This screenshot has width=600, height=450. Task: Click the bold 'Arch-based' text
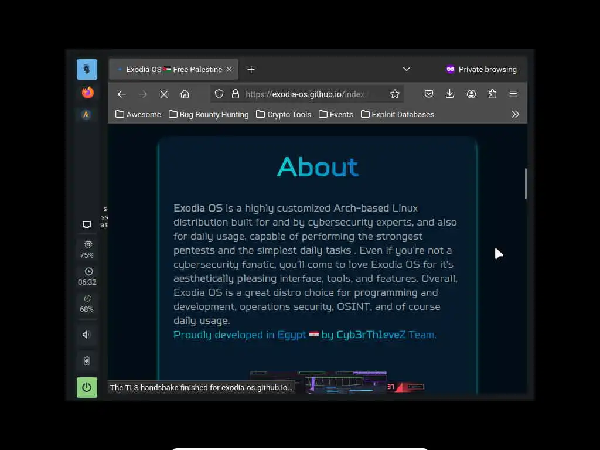pyautogui.click(x=361, y=208)
